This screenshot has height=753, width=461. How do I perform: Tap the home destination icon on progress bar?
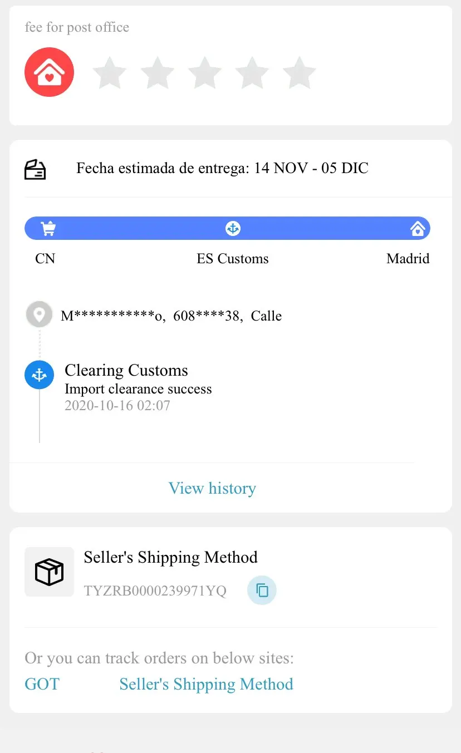(418, 228)
